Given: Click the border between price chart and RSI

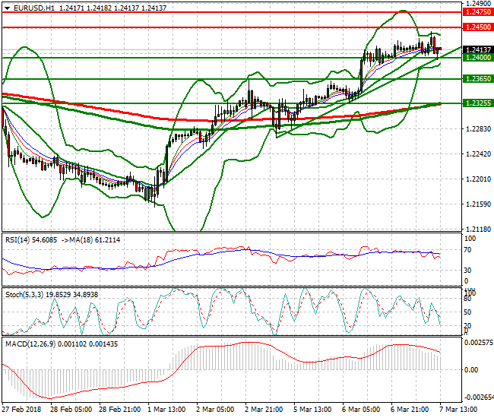Looking at the screenshot, I should pyautogui.click(x=228, y=232).
